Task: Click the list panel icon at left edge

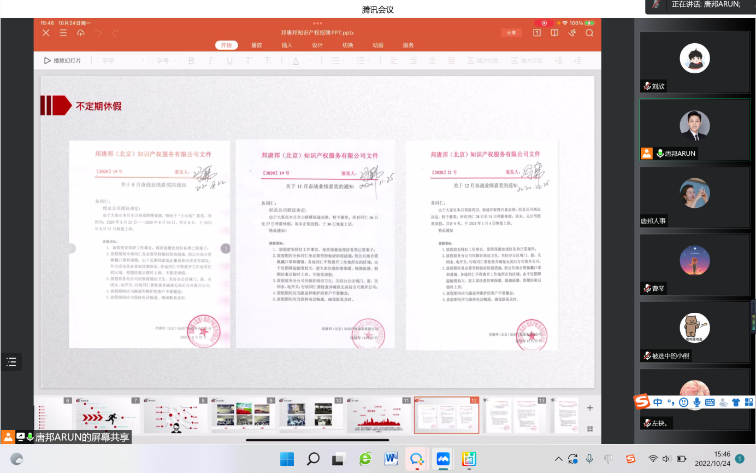Action: 11,361
